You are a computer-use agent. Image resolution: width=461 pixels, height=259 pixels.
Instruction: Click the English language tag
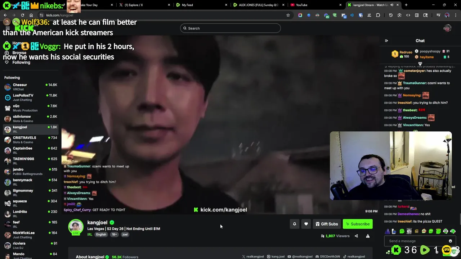point(101,235)
